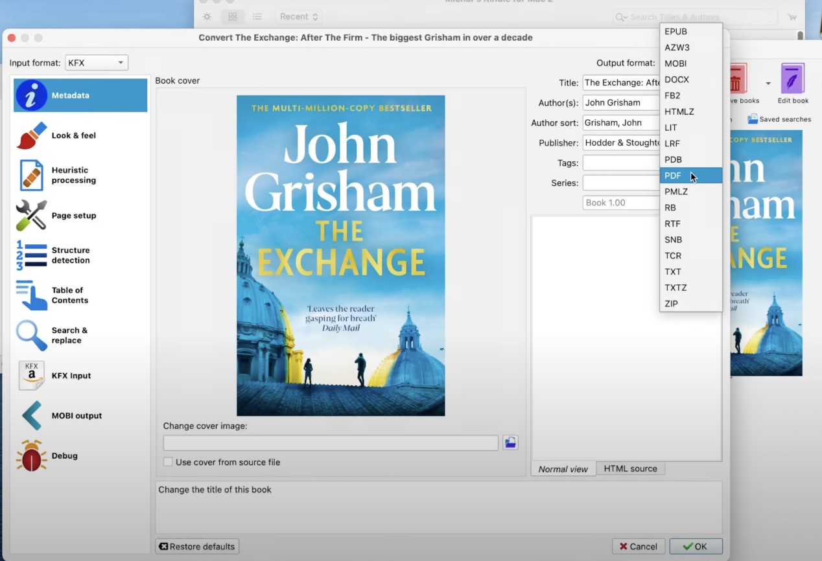Switch to list view in Kindle window

[x=257, y=17]
